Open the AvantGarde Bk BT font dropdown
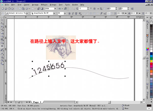Screen dimensions: 153x111 [x=54, y=13]
